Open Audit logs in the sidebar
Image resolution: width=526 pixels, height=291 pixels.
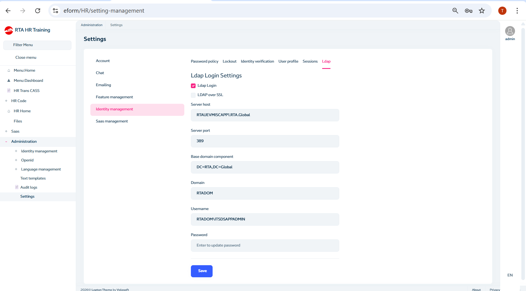(x=29, y=187)
